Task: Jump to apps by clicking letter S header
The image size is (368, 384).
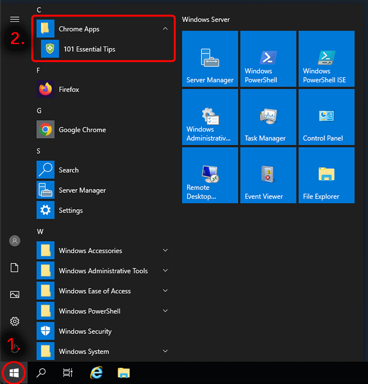Action: 39,151
